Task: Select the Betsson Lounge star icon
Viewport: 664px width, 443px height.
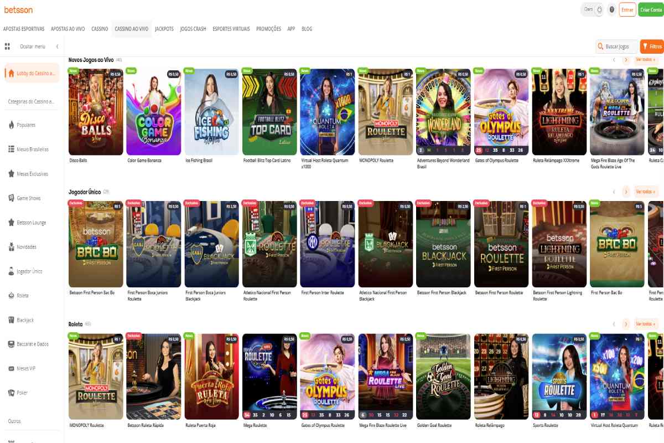Action: click(11, 223)
